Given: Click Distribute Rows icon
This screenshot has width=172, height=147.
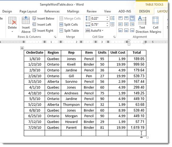Looking at the screenshot, I should [x=112, y=18].
